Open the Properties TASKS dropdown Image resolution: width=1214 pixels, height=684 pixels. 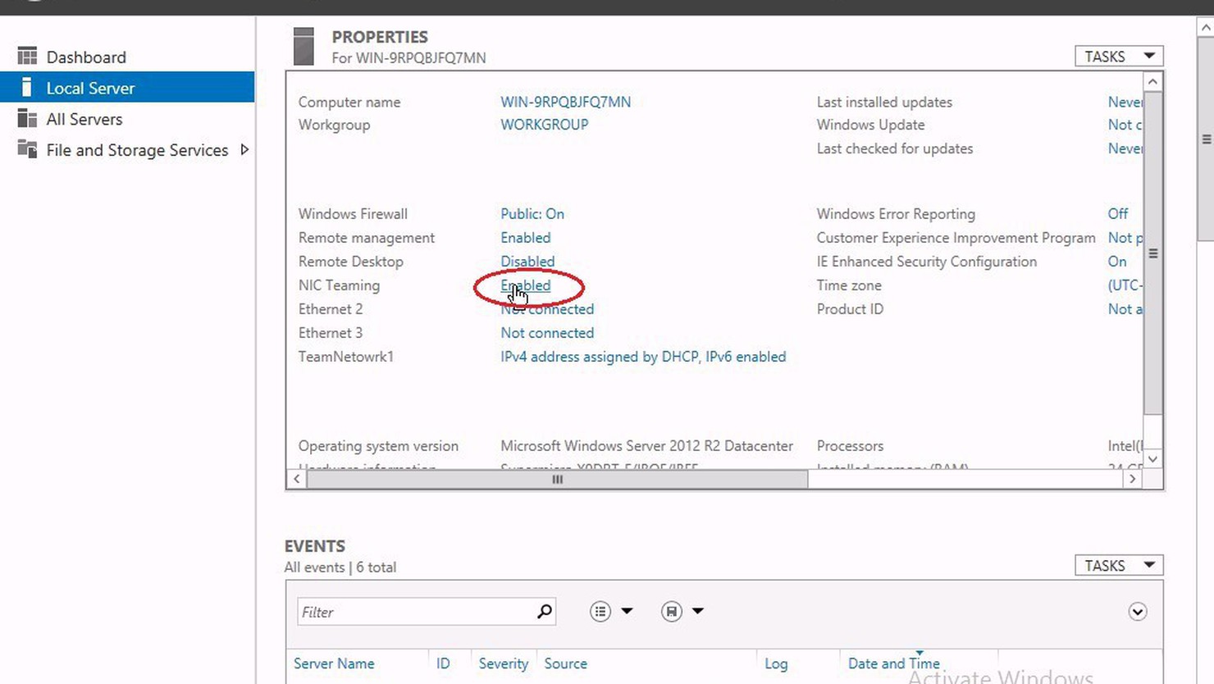1119,56
